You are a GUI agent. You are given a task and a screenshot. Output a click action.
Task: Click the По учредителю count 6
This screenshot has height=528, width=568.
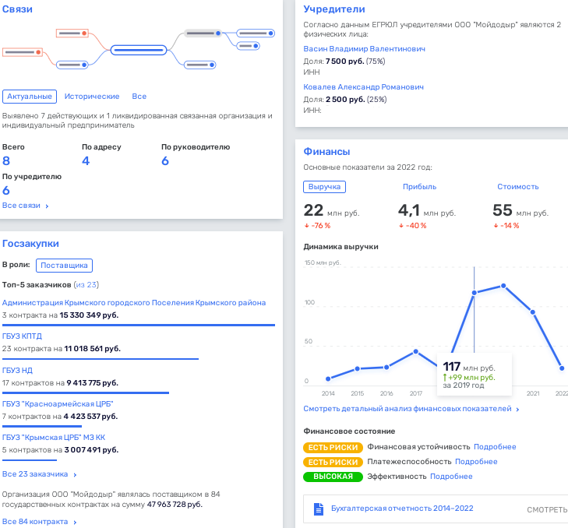(6, 191)
